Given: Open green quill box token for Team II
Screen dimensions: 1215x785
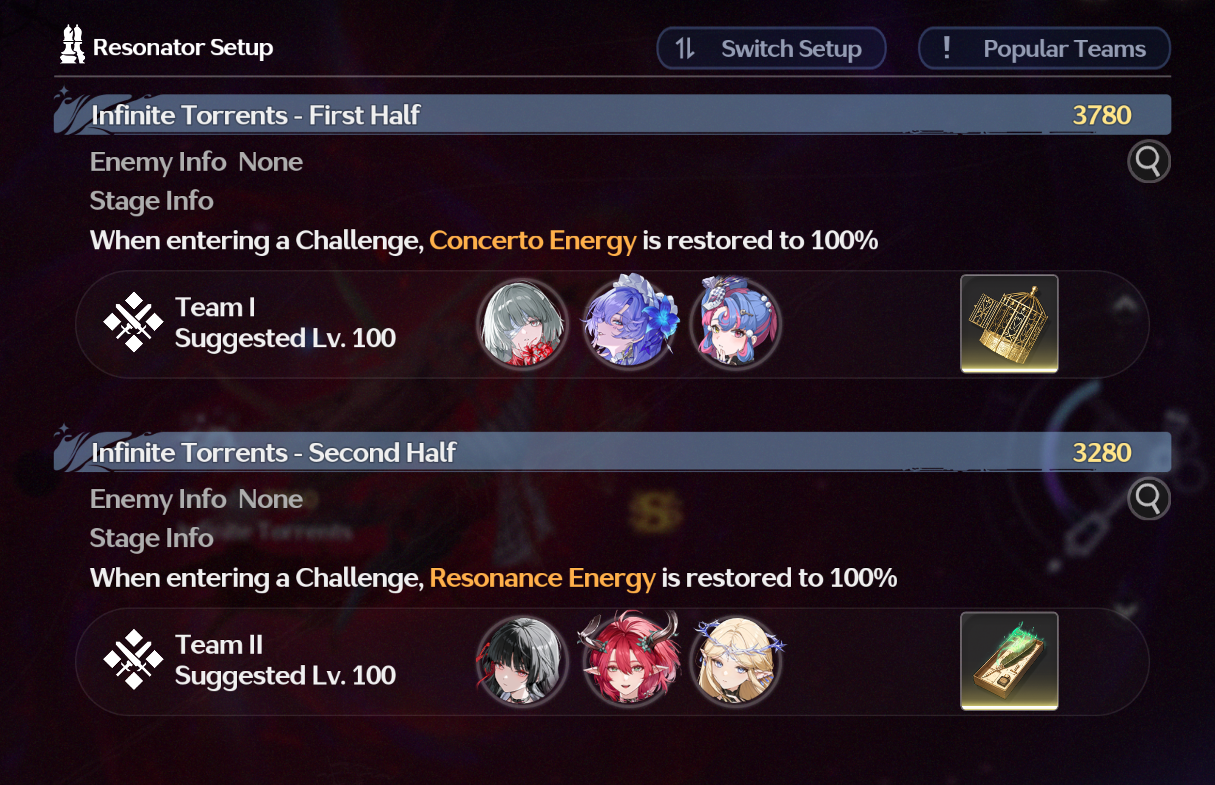Looking at the screenshot, I should point(1009,661).
